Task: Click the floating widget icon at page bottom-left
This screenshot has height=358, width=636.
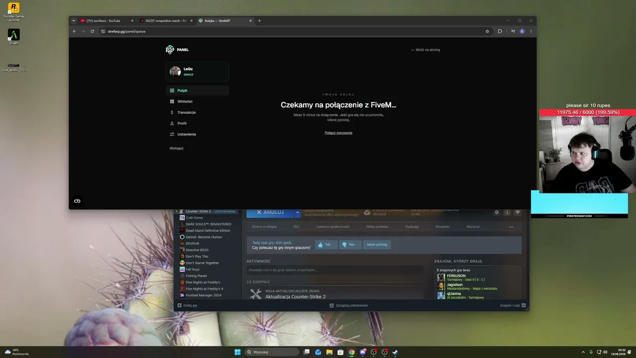Action: coord(77,201)
